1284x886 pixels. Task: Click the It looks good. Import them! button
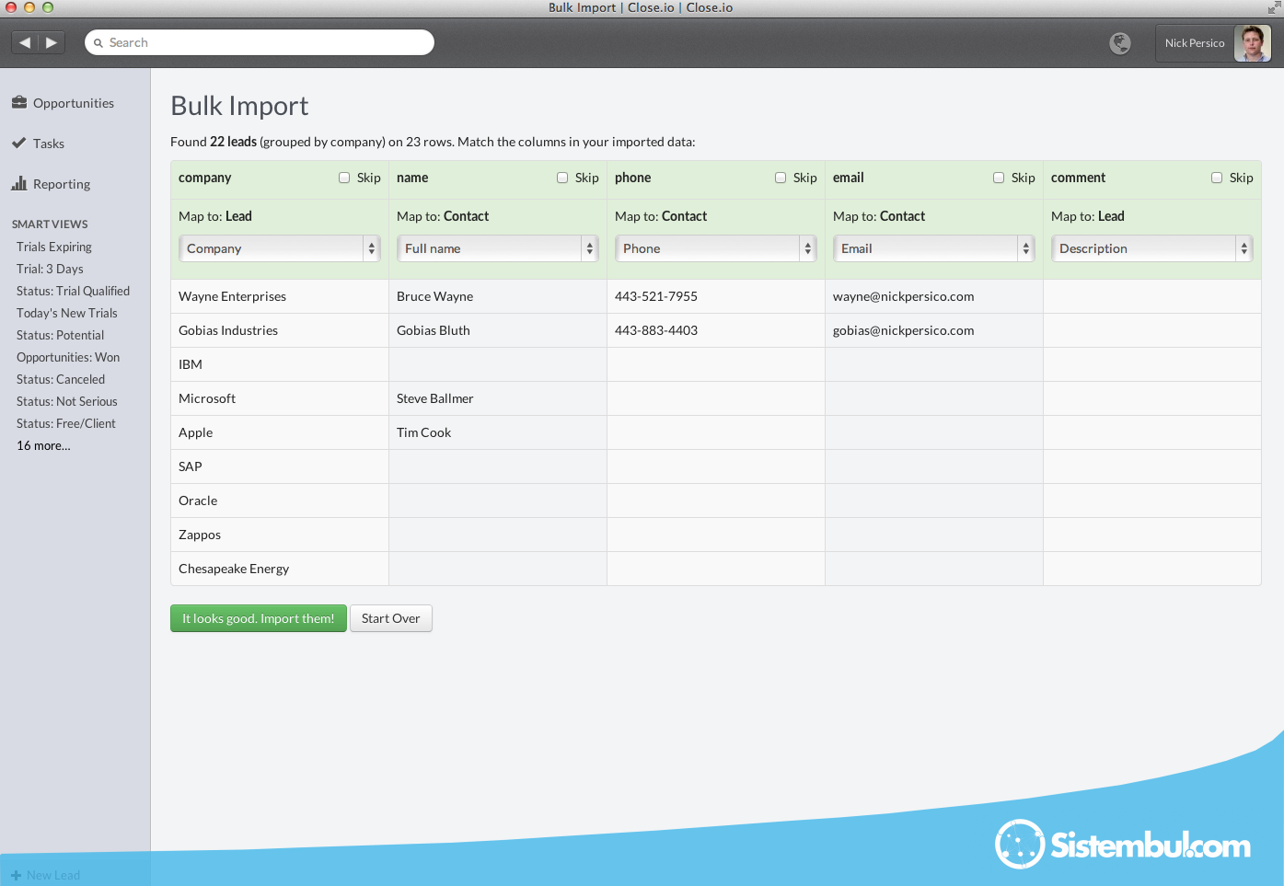coord(259,618)
